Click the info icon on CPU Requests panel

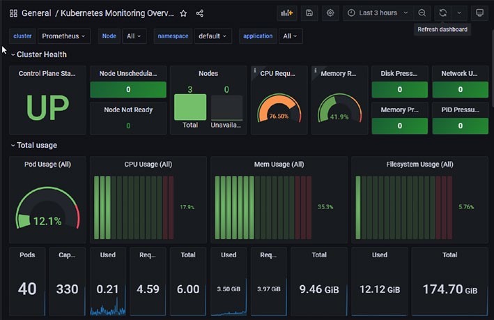255,70
